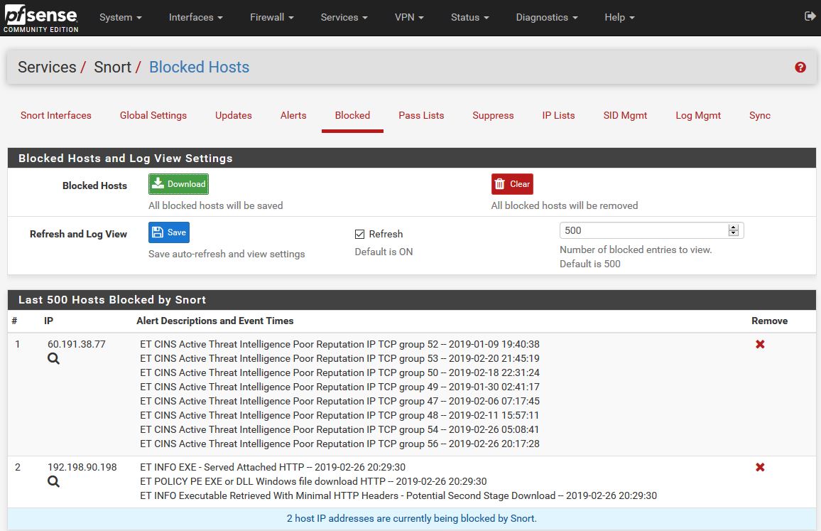The height and width of the screenshot is (531, 821).
Task: Look up 60.191.38.77 with the magnifier icon
Action: [53, 358]
